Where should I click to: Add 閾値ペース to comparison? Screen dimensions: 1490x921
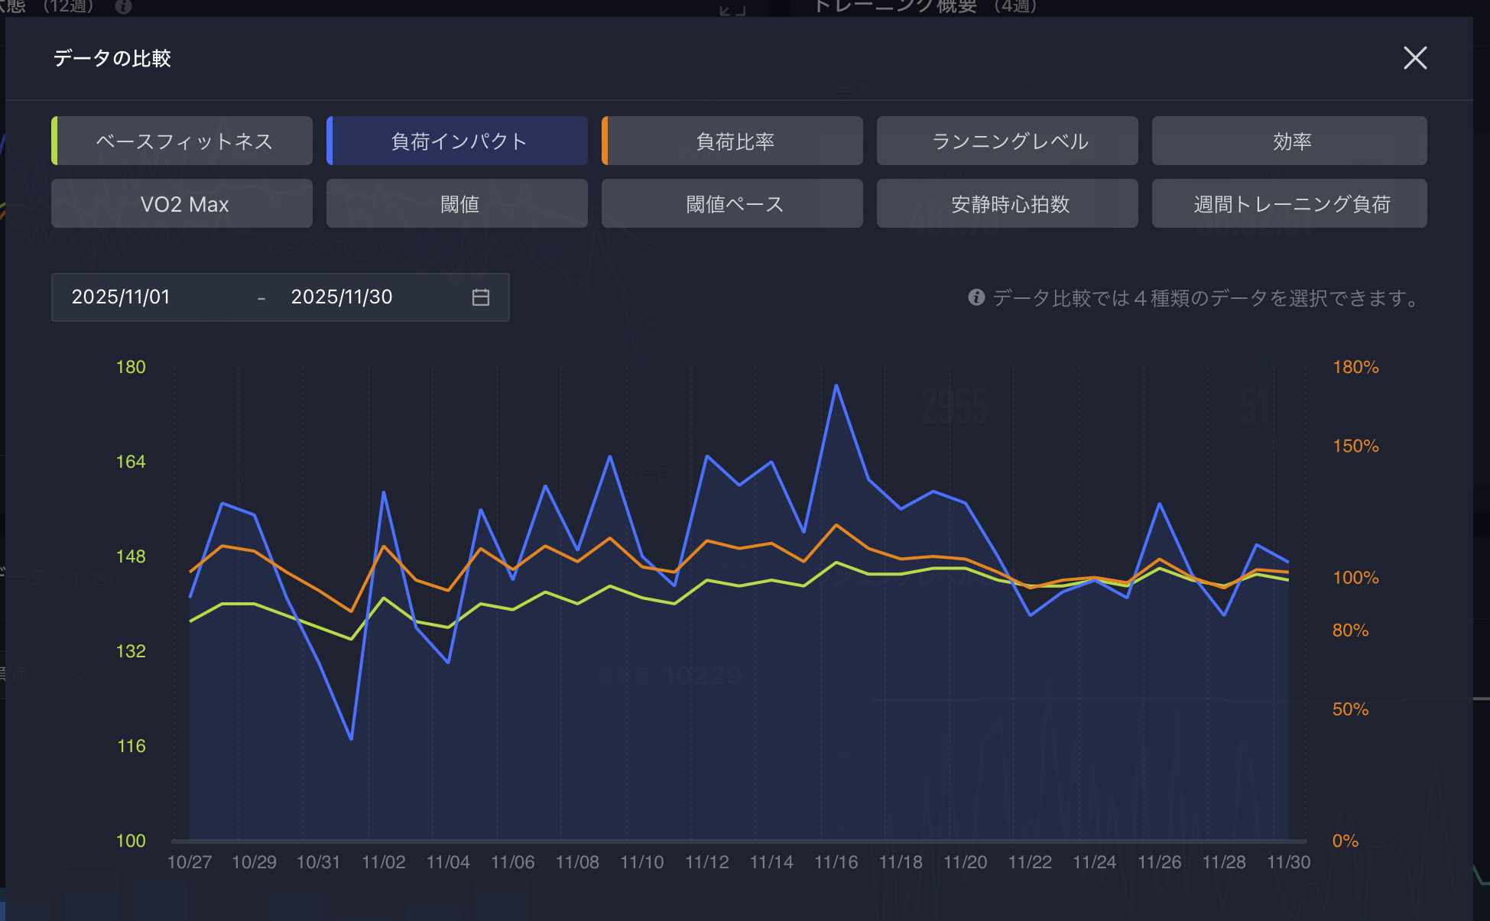pyautogui.click(x=732, y=204)
